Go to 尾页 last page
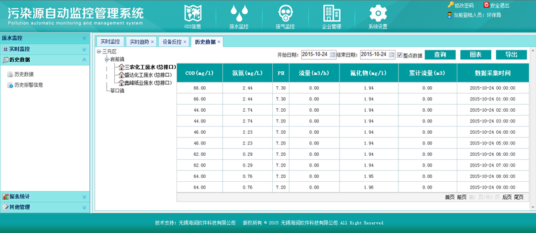536x233 pixels. click(519, 197)
